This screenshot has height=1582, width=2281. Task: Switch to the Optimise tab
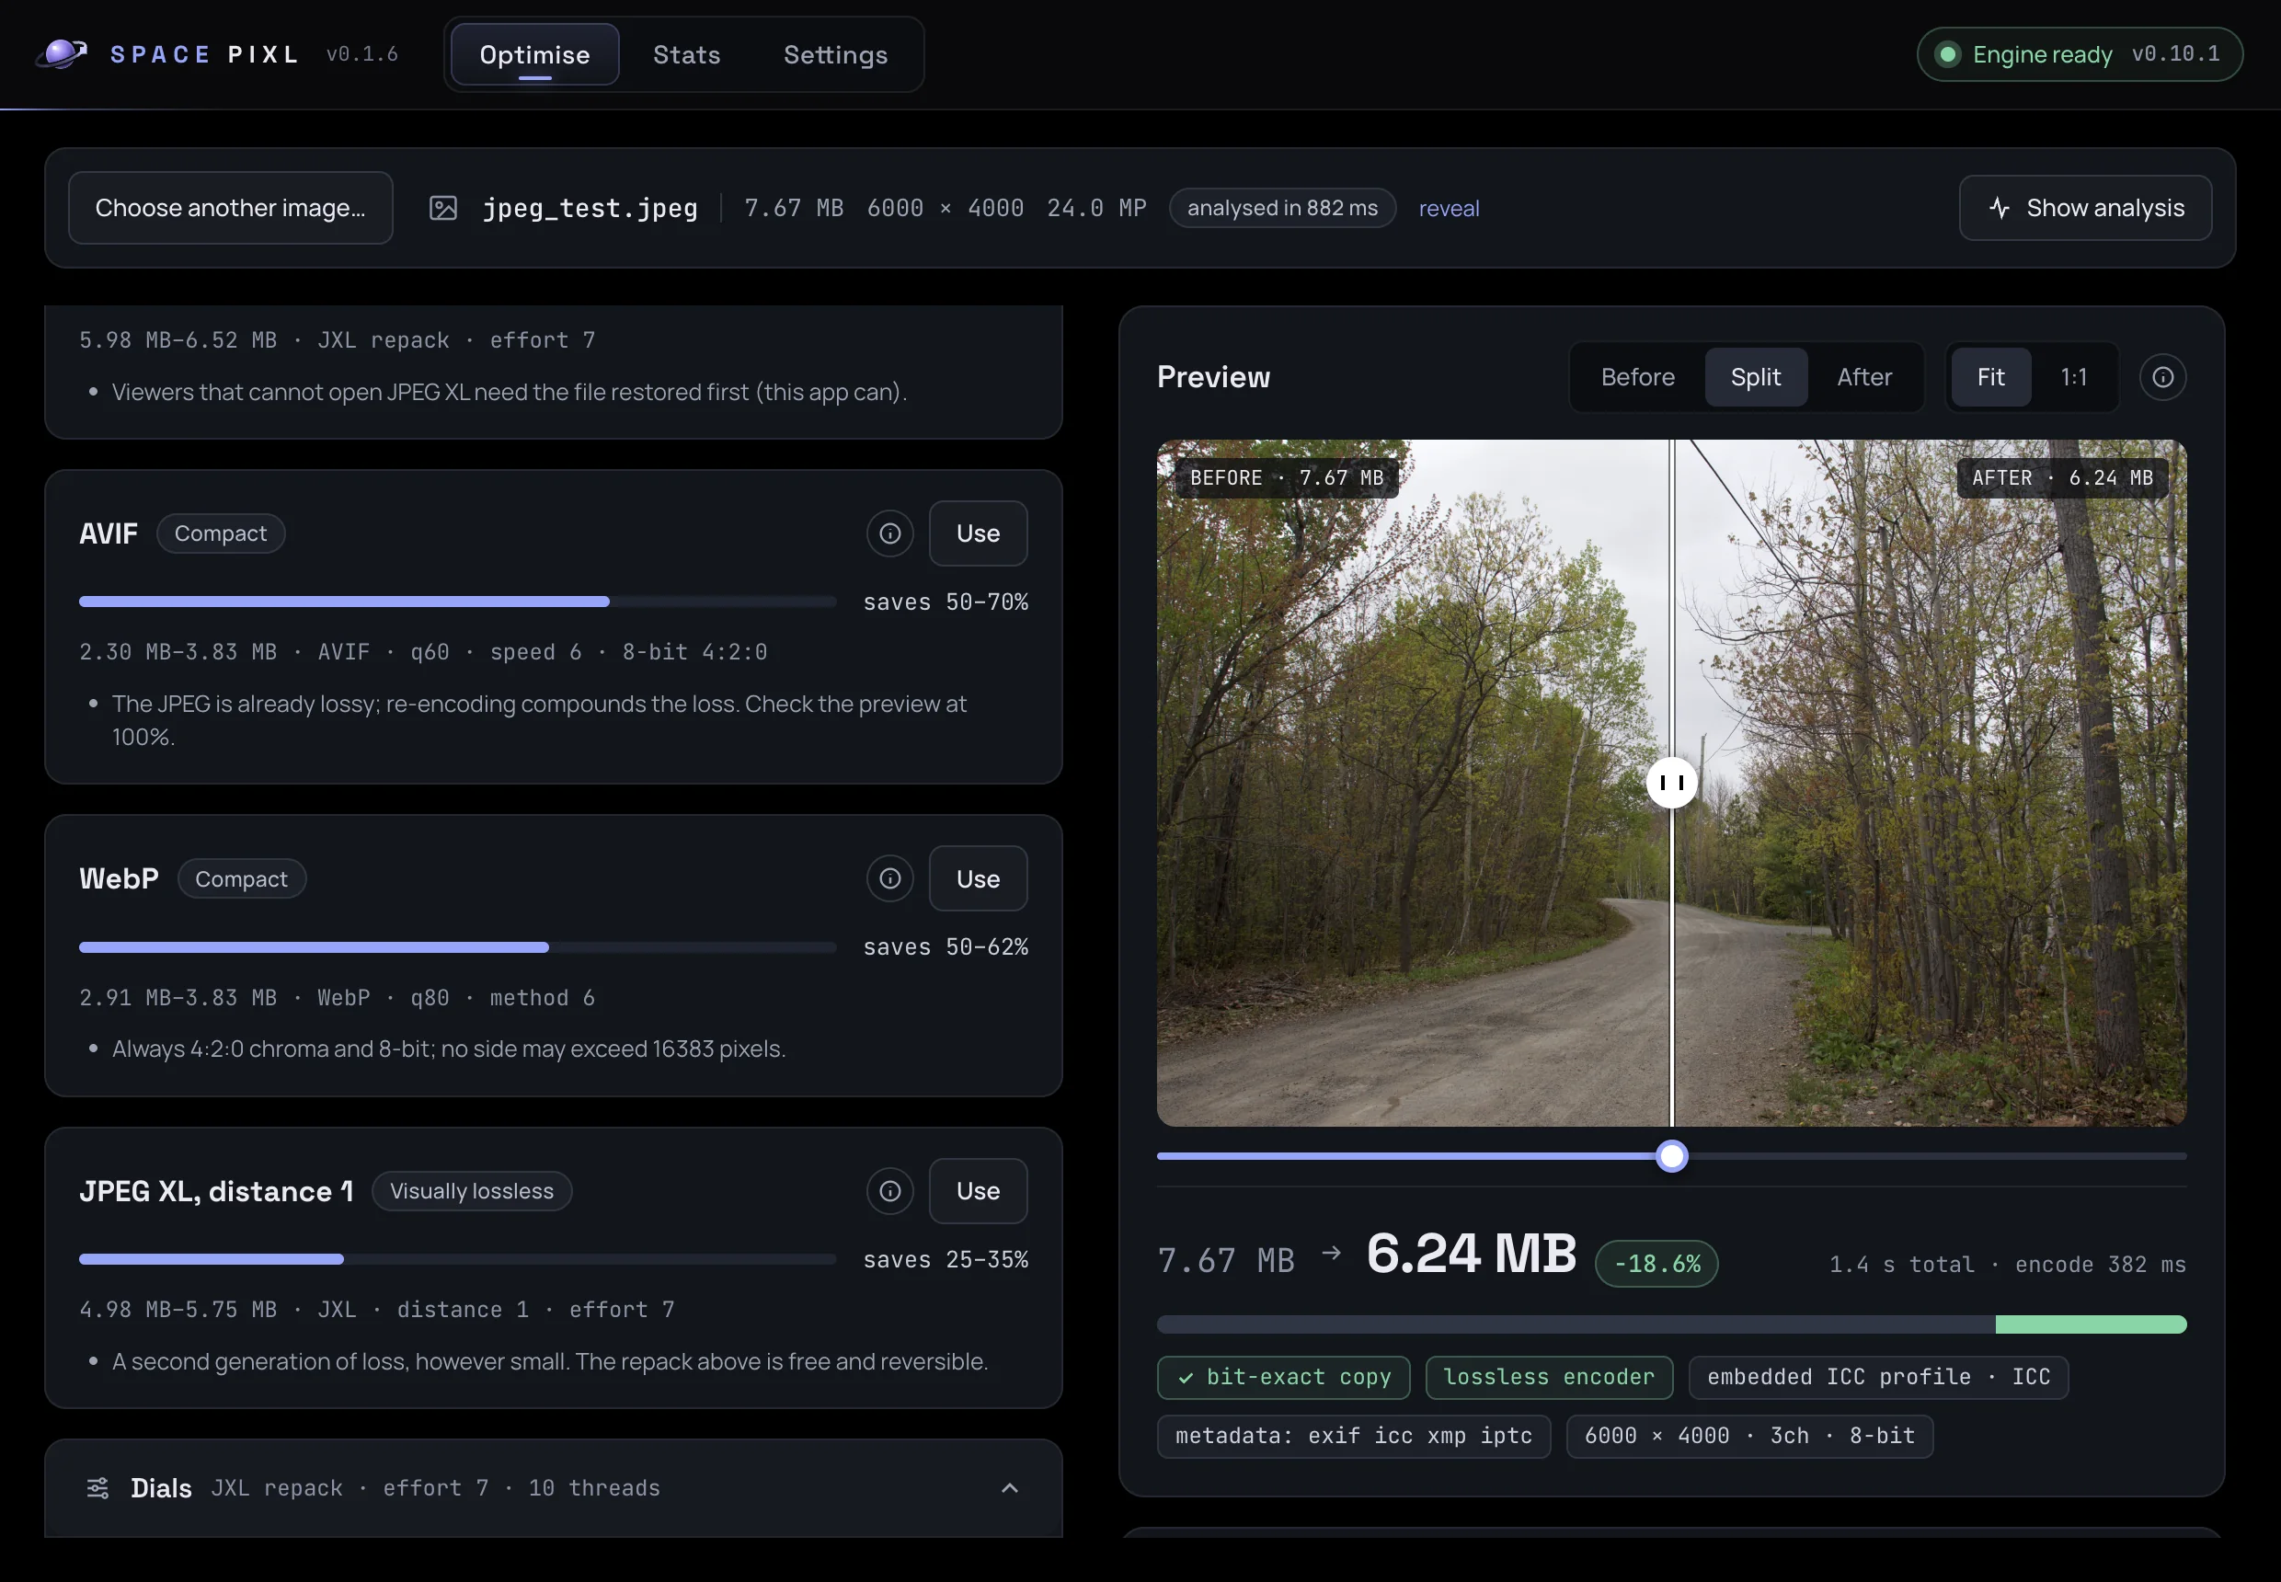[x=534, y=54]
